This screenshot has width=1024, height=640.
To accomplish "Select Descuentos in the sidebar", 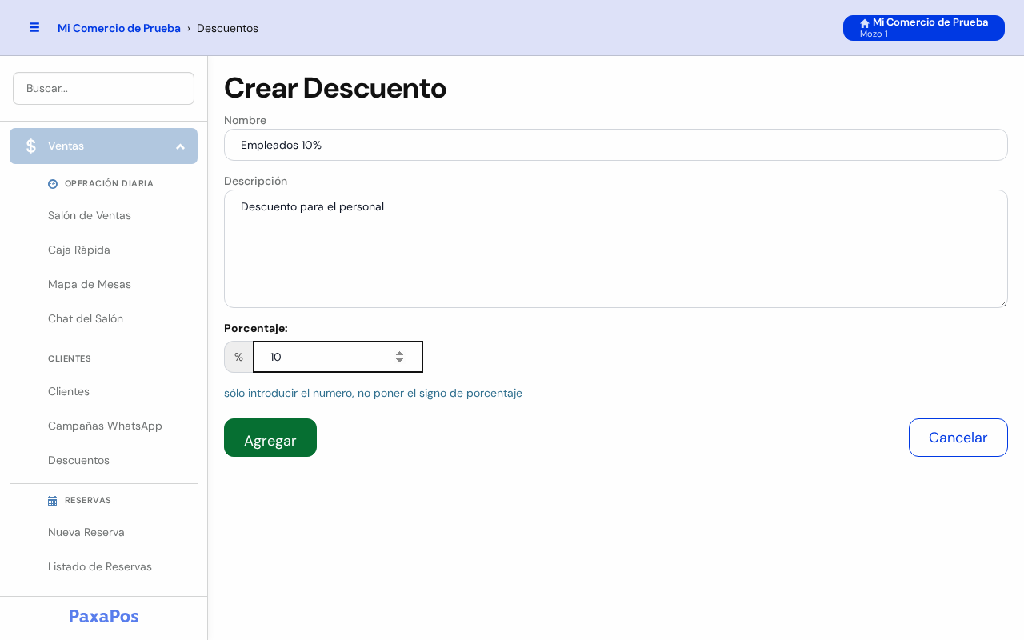I will coord(78,460).
